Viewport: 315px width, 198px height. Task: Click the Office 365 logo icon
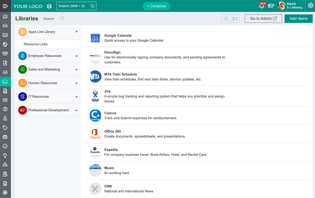pyautogui.click(x=95, y=134)
